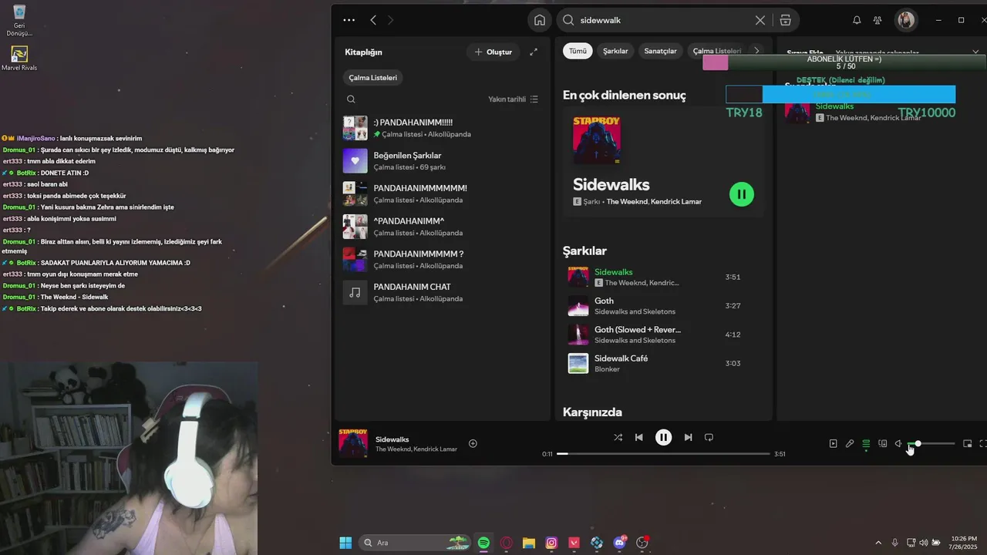Open the :) PANDAHANIMM!!!!! playlist
The width and height of the screenshot is (987, 555).
click(x=441, y=128)
